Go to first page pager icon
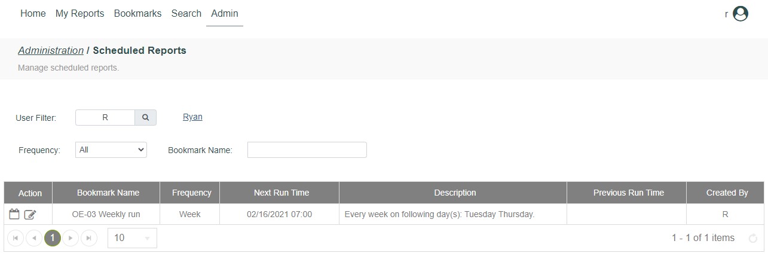This screenshot has height=256, width=768. 16,238
